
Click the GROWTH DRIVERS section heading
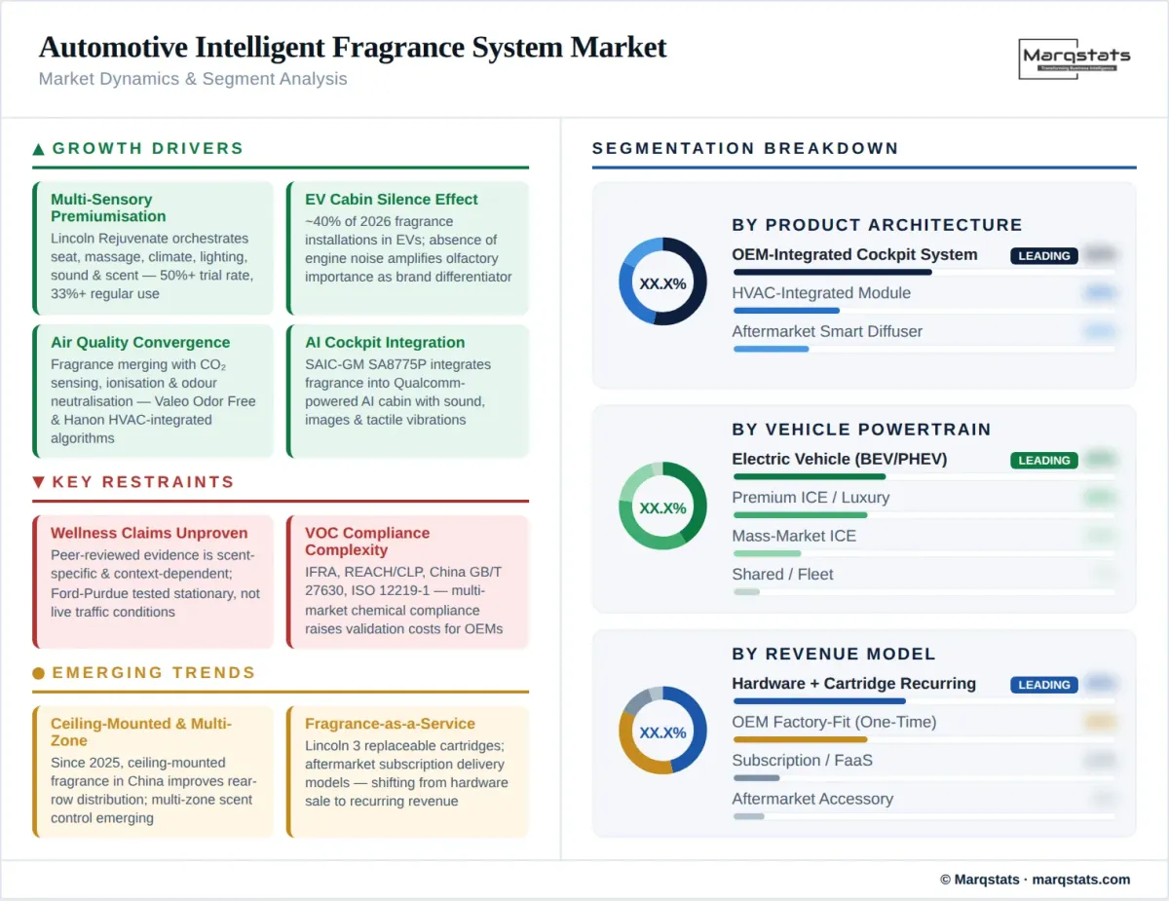coord(148,149)
